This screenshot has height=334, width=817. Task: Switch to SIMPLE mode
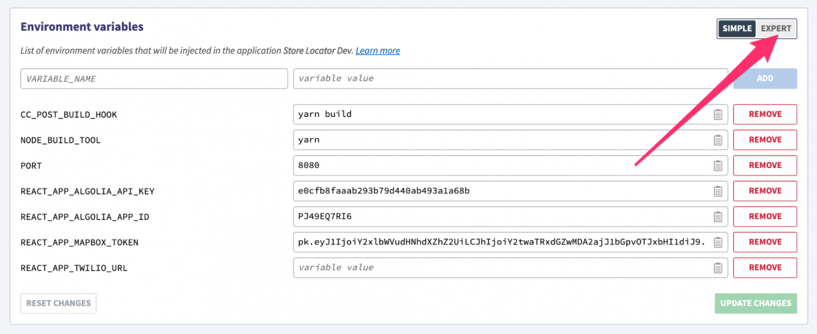click(x=737, y=29)
